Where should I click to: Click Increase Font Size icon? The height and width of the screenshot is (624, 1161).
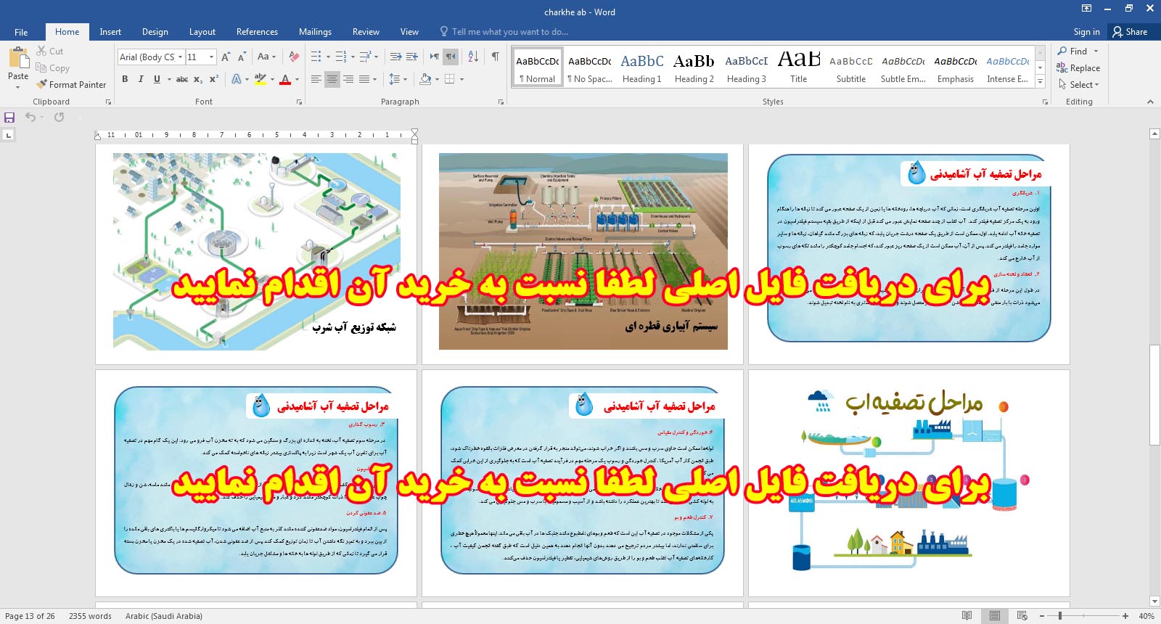click(226, 57)
